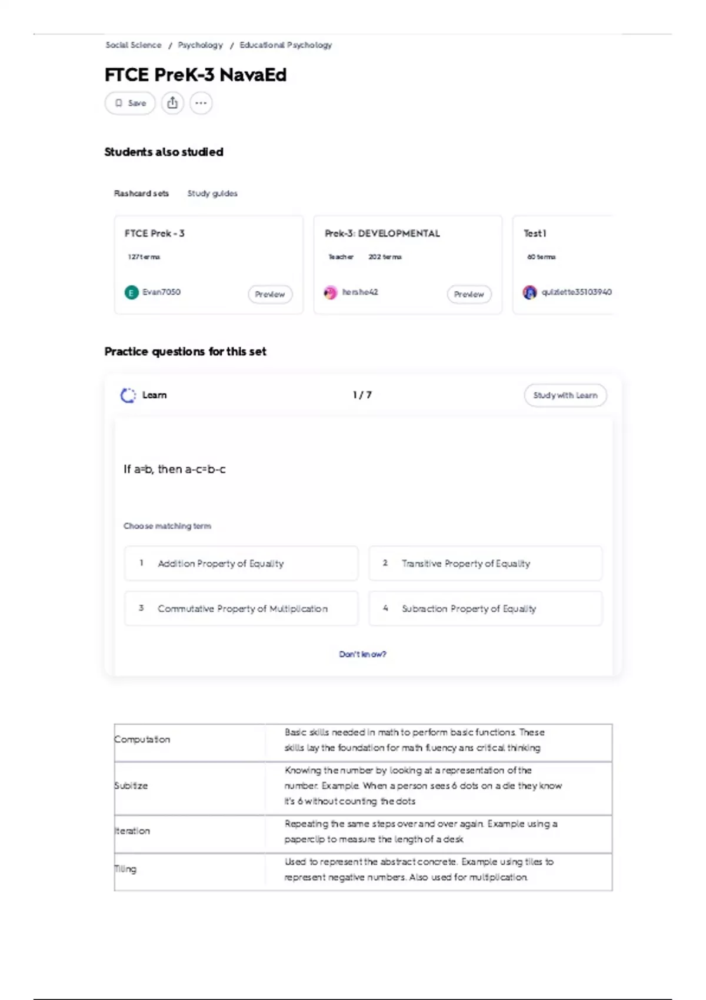Click the share icon button
Screen dimensions: 706x1000
pos(172,103)
